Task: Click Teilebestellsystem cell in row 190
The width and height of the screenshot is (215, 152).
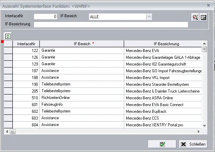Action: (82, 84)
